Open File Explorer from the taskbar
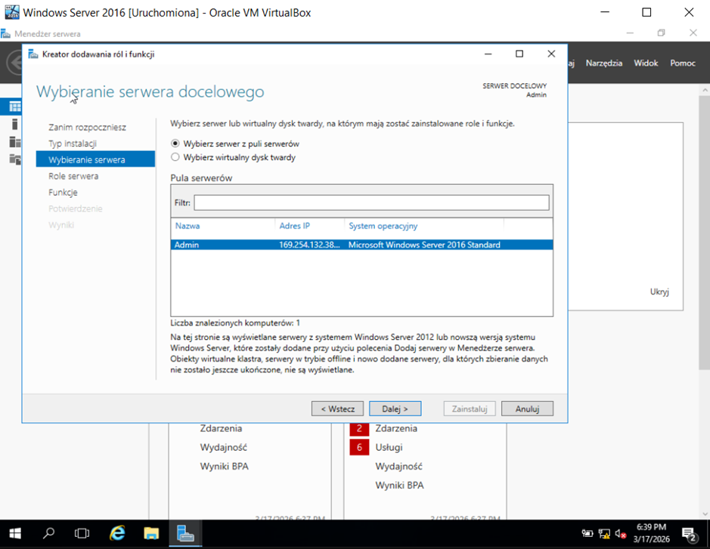 click(x=151, y=533)
